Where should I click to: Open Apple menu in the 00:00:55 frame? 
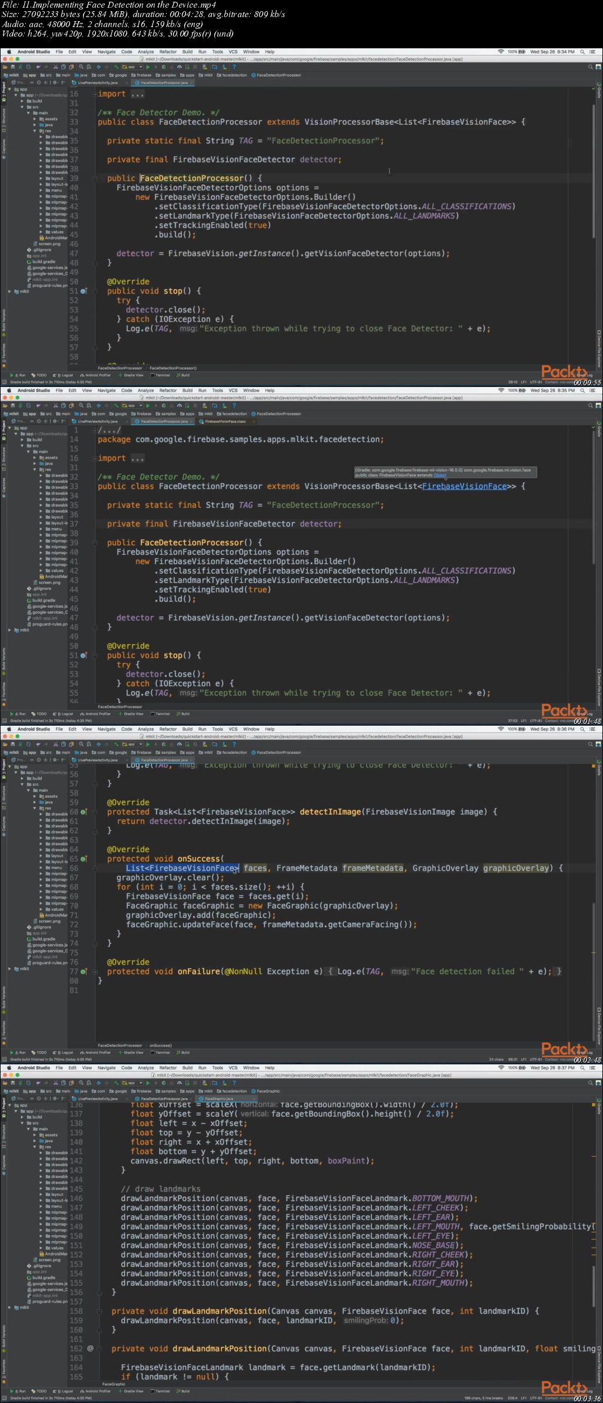(x=9, y=52)
